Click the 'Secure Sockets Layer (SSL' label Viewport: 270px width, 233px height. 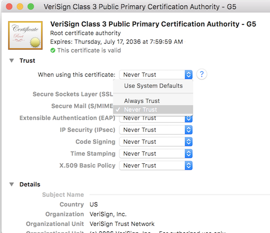tap(73, 94)
